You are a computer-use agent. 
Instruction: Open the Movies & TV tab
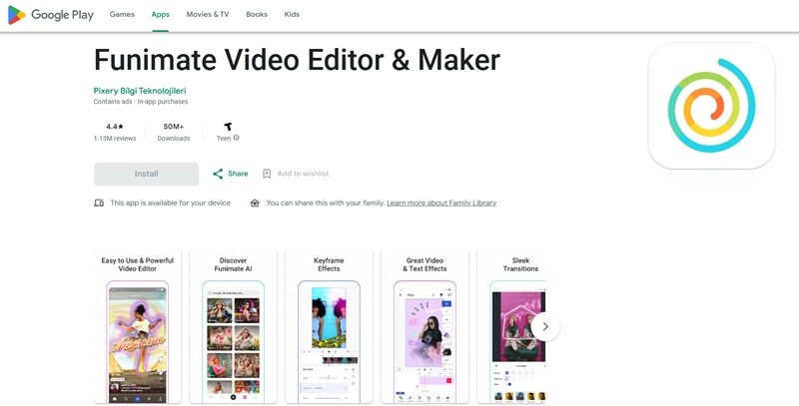click(208, 14)
